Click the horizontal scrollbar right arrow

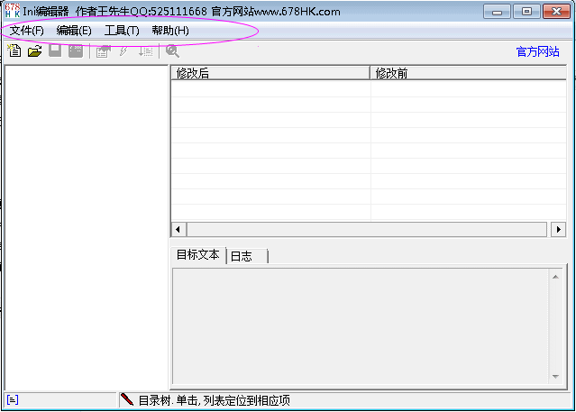click(558, 229)
